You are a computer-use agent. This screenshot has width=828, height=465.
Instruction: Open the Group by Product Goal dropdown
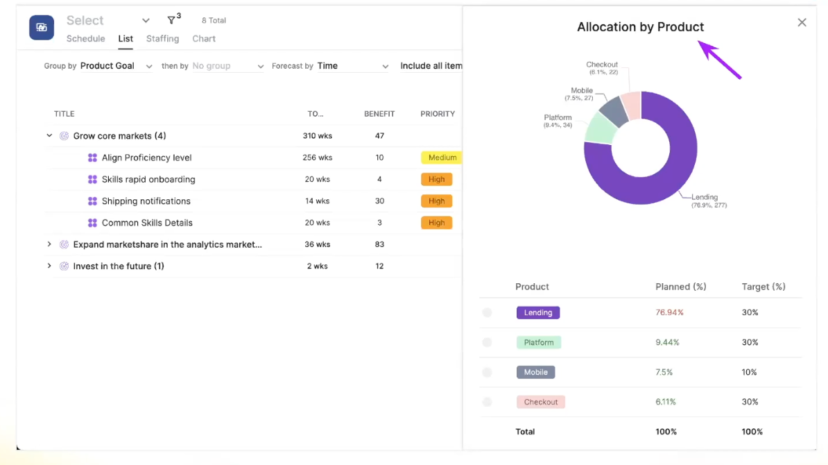(x=117, y=66)
